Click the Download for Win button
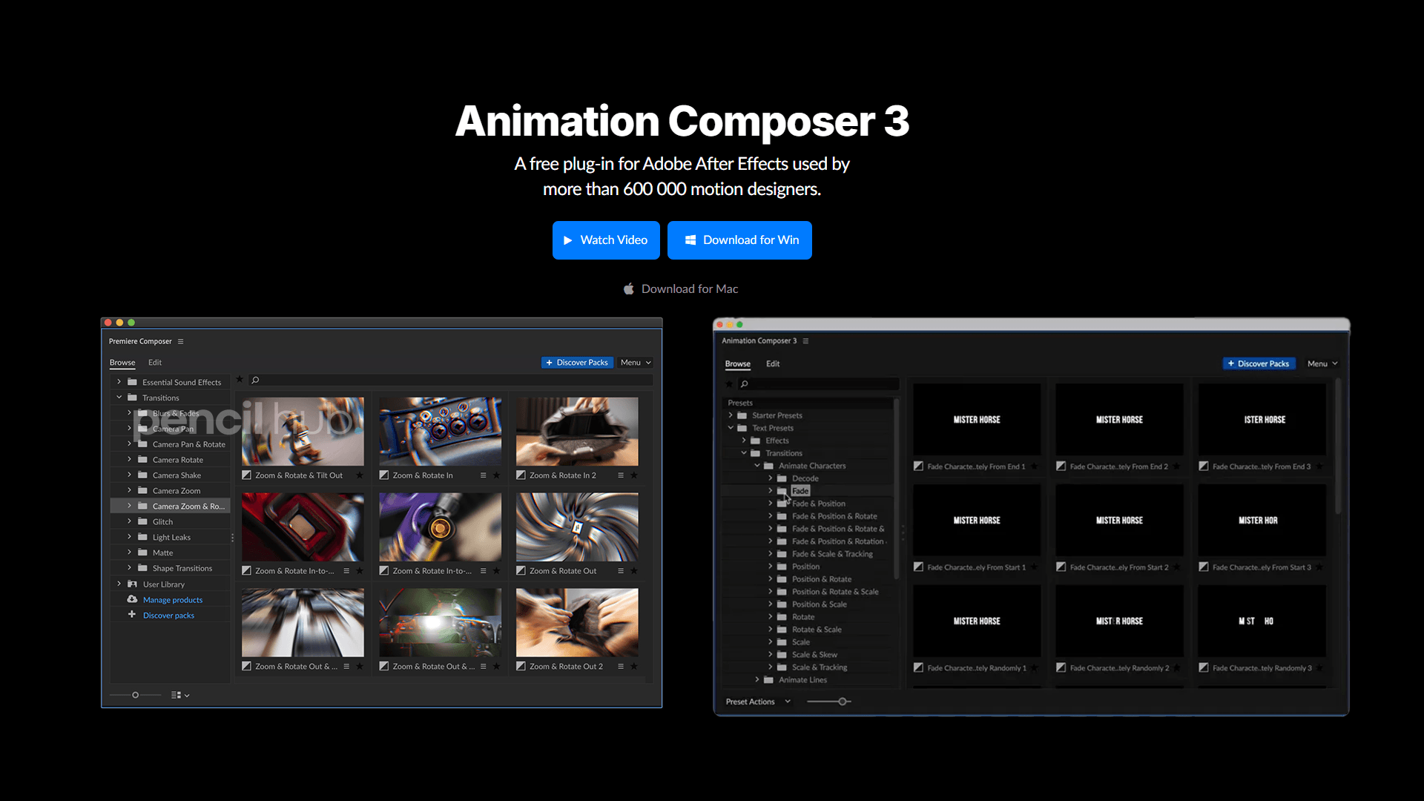 [x=739, y=240]
